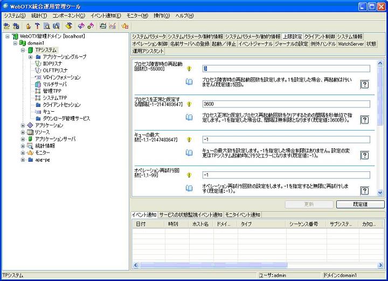Collapse the TPシステム tree node
The image size is (388, 281).
pos(23,50)
